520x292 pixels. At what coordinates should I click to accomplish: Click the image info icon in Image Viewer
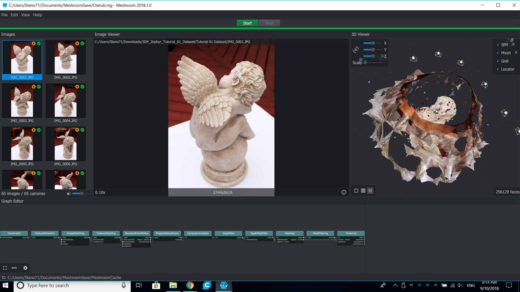[344, 193]
